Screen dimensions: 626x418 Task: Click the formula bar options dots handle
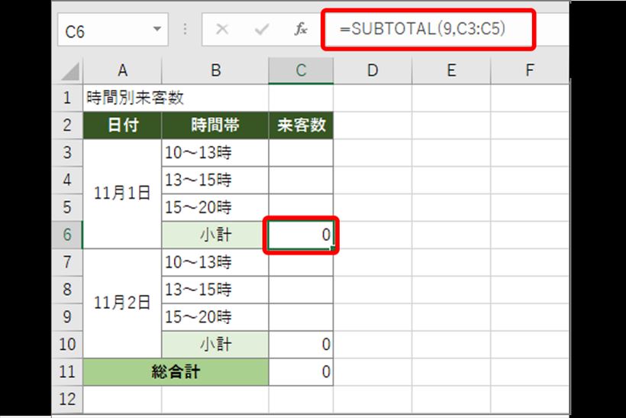(185, 29)
